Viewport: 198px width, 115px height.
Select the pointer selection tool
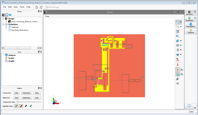(x=178, y=22)
